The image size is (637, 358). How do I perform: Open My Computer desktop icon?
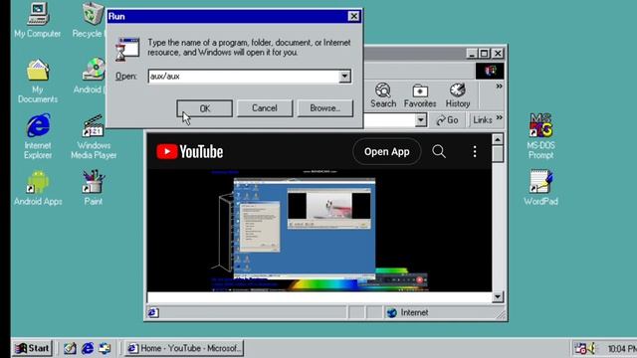pos(38,20)
